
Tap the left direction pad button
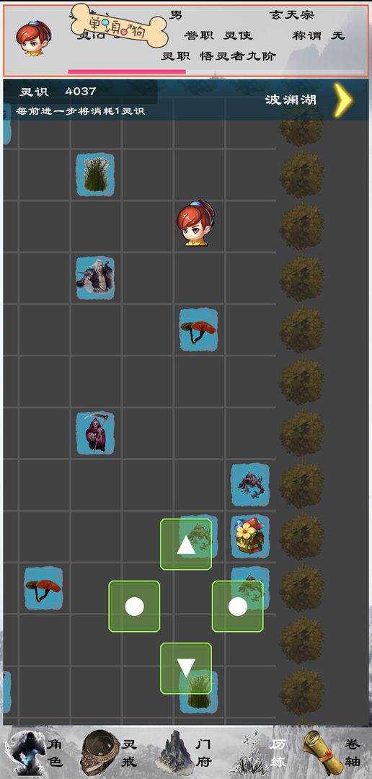pyautogui.click(x=134, y=607)
